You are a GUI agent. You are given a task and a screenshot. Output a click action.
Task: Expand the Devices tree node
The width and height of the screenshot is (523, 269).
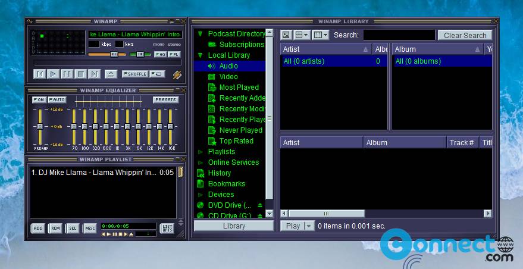tap(200, 195)
